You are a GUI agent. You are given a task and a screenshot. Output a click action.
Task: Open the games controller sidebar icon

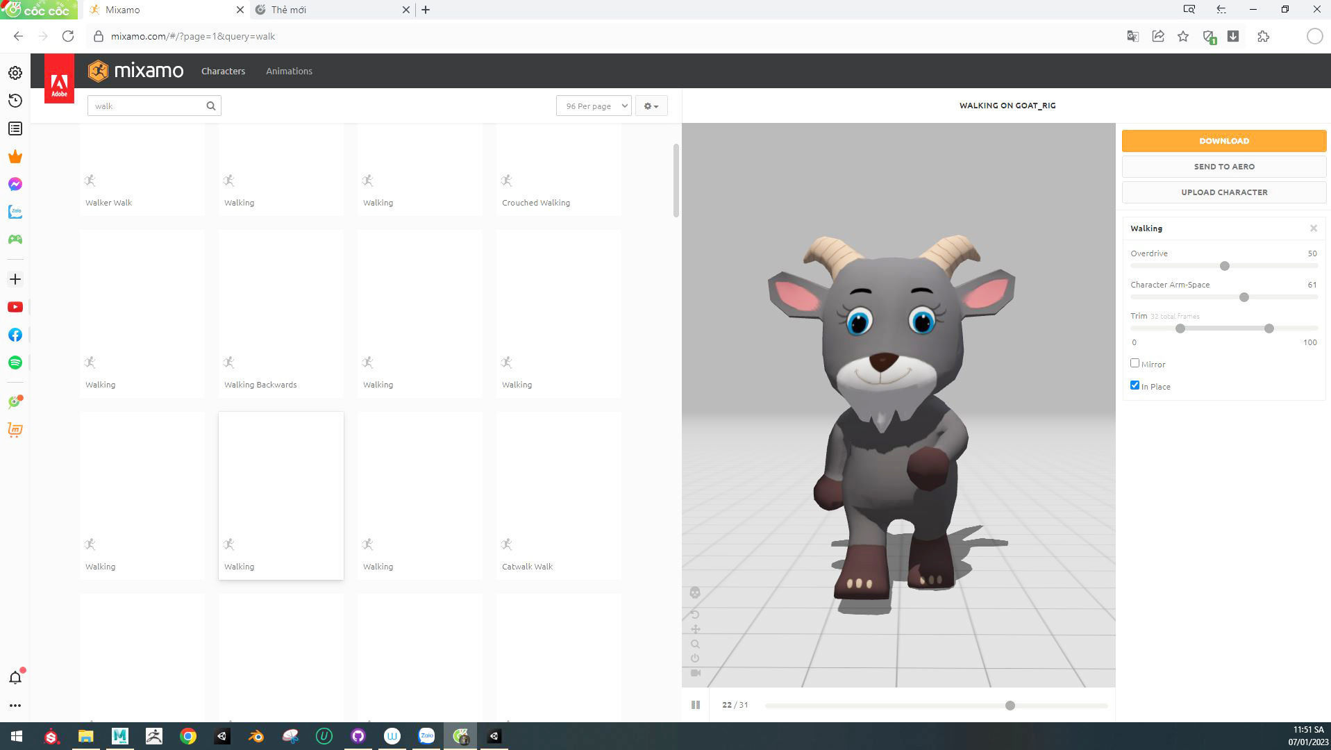(15, 240)
